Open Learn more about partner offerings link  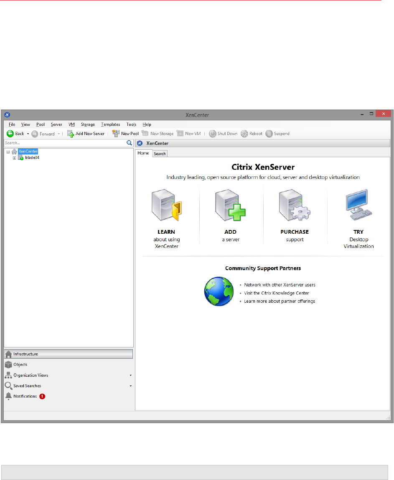pyautogui.click(x=280, y=301)
